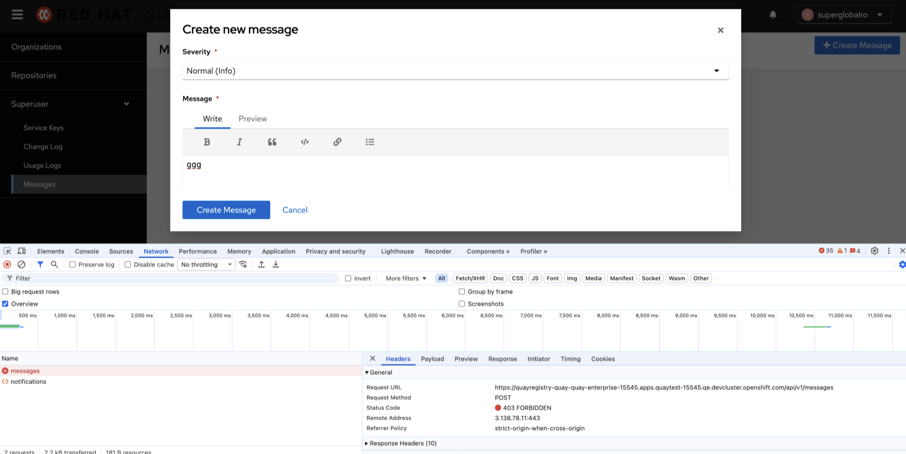Insert a block quote in message
The height and width of the screenshot is (454, 906).
pos(272,142)
